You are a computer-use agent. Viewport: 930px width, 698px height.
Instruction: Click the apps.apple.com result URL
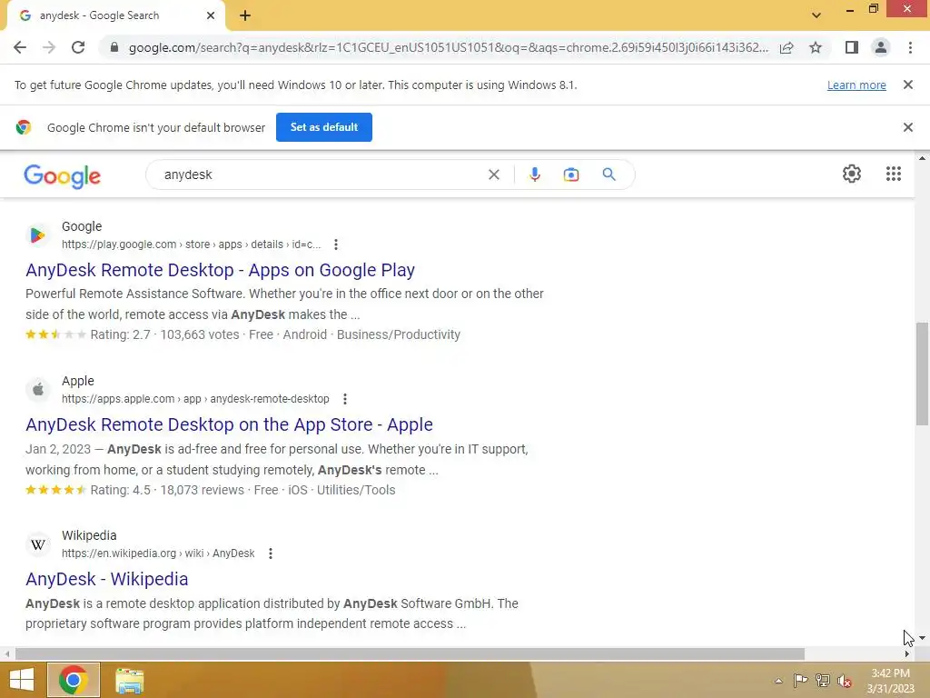pos(195,399)
